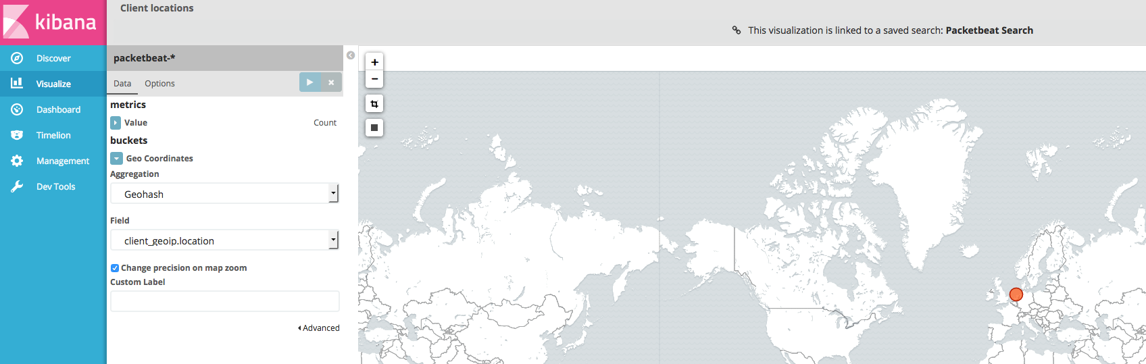1146x364 pixels.
Task: Open the Dashboard section
Action: (x=58, y=110)
